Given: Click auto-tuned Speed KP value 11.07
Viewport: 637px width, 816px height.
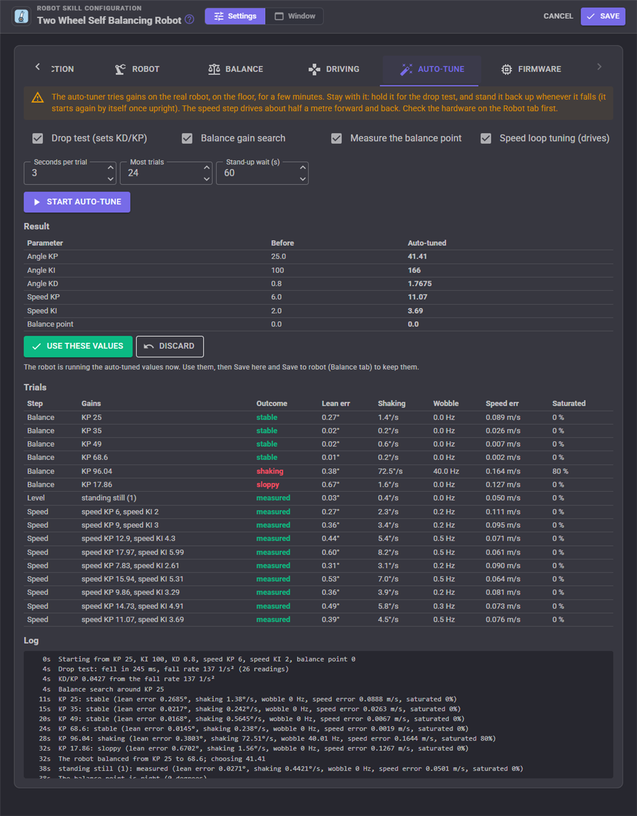Looking at the screenshot, I should tap(417, 297).
